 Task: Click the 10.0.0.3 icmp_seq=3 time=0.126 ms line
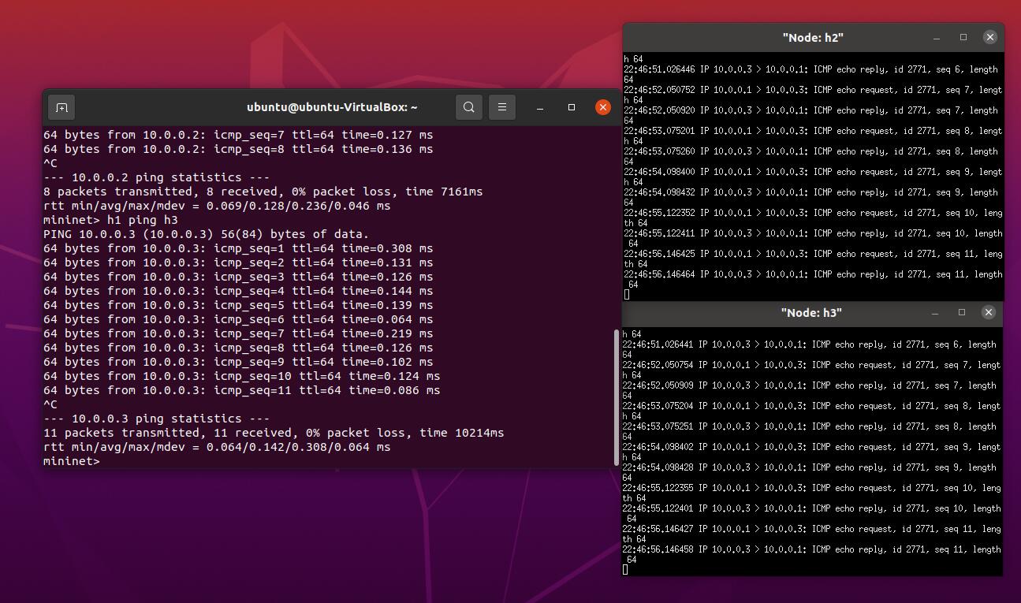pos(238,277)
